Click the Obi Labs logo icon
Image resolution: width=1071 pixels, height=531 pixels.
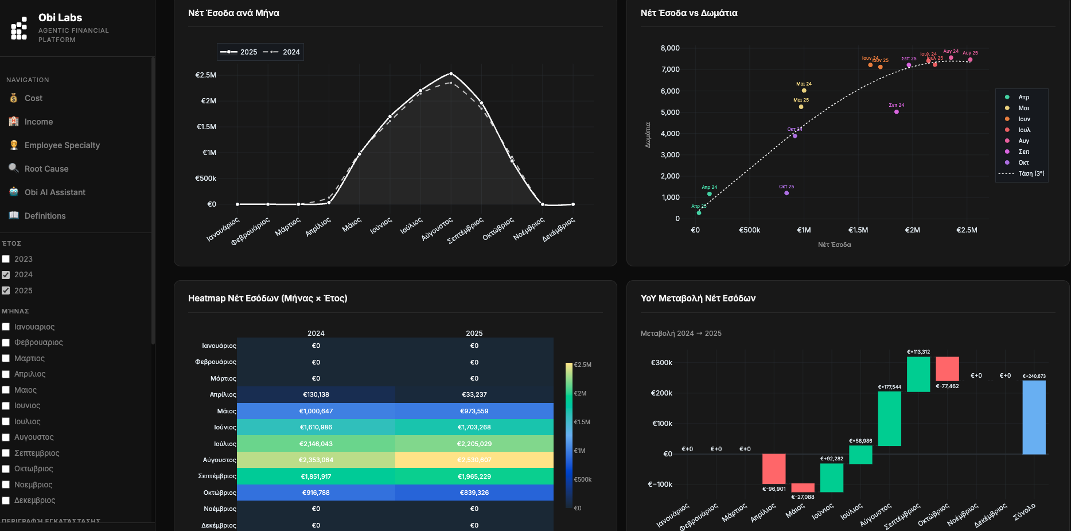click(19, 28)
